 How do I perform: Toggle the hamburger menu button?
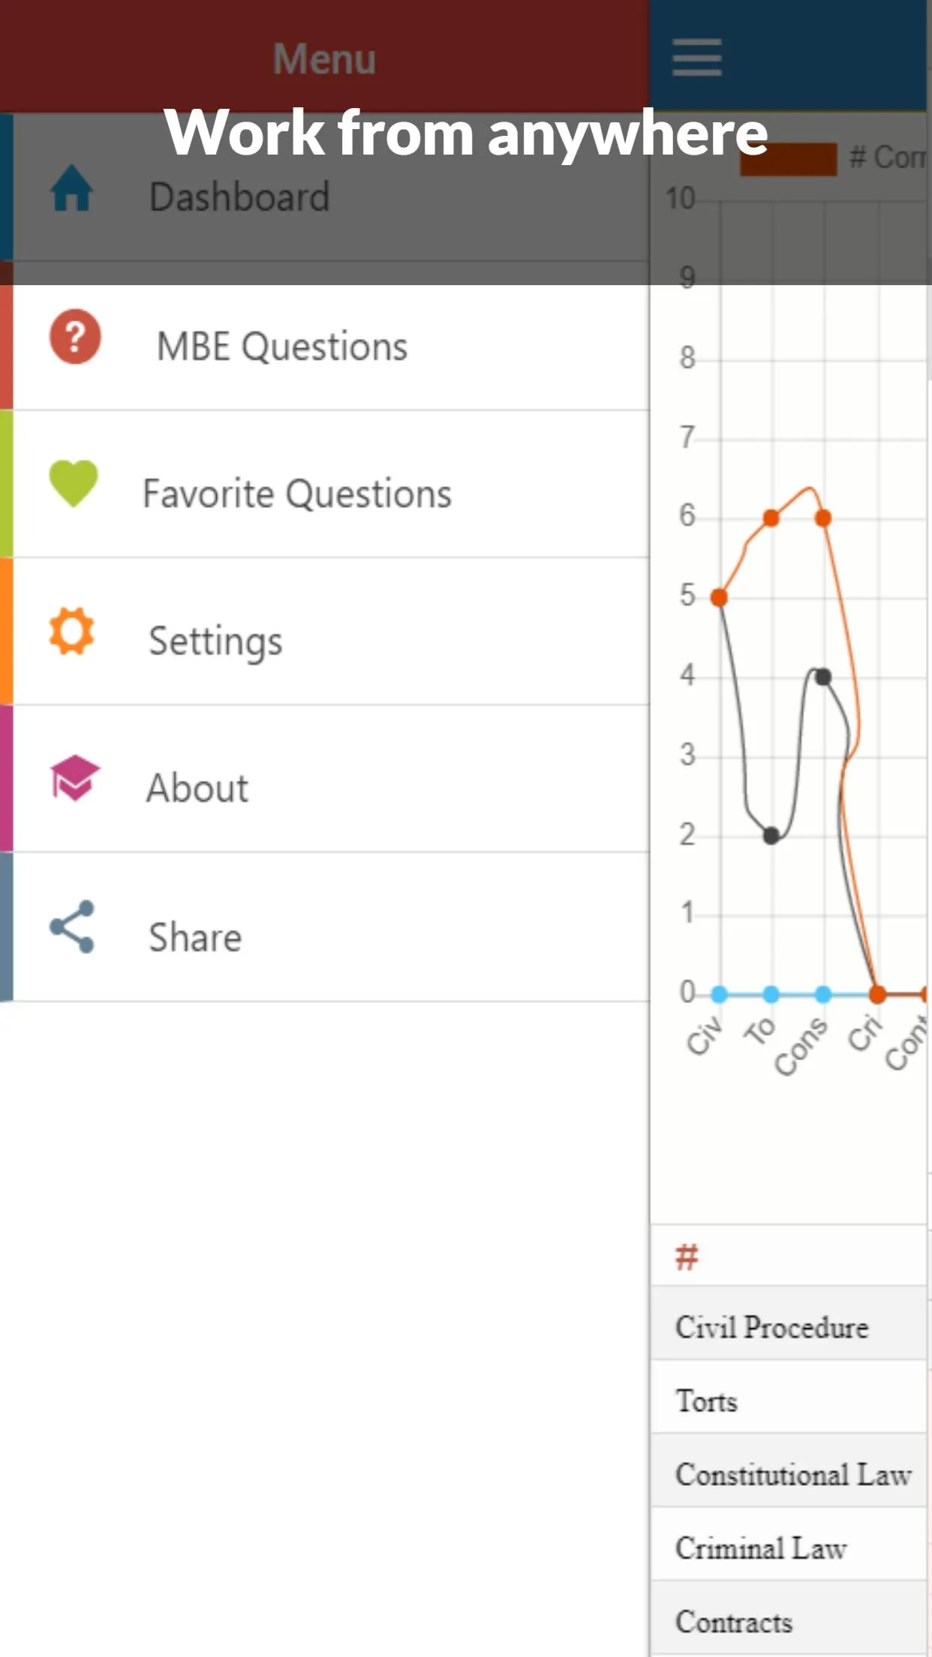tap(697, 58)
